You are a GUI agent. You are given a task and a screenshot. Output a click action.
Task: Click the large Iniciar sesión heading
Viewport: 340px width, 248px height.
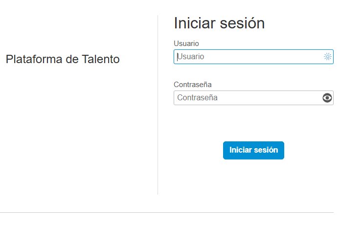click(219, 23)
